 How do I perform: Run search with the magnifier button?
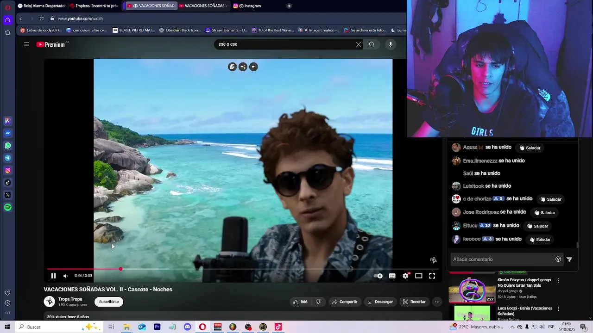(372, 44)
